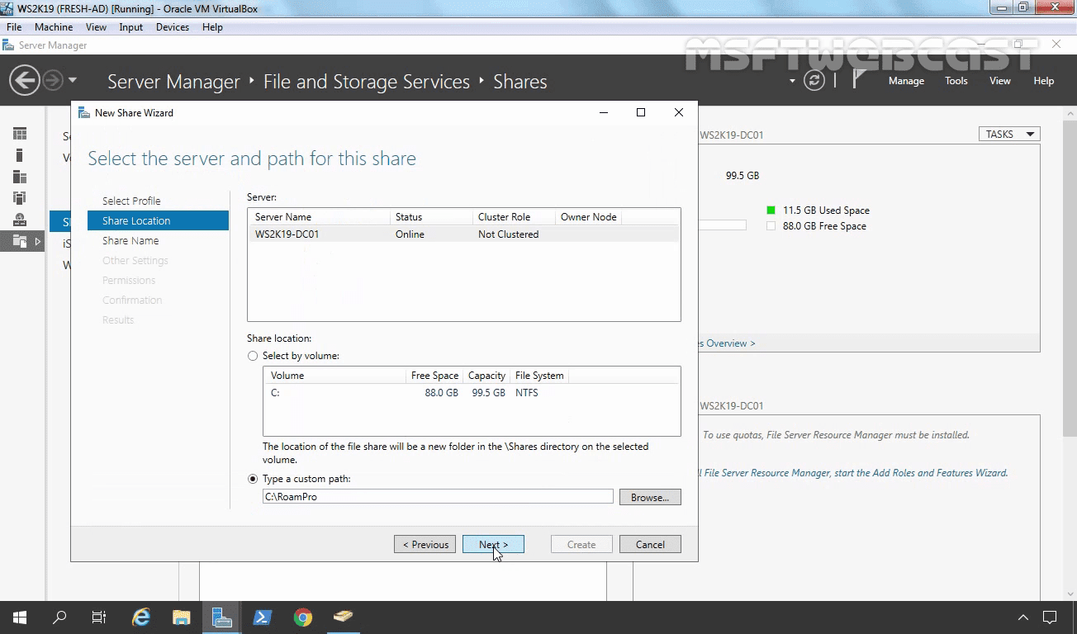Viewport: 1077px width, 634px height.
Task: Open the Manage menu in Server Manager
Action: (x=906, y=81)
